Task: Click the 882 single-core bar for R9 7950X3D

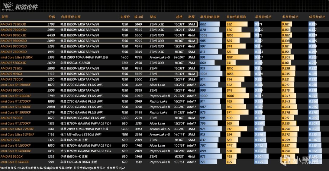Action: coord(210,24)
